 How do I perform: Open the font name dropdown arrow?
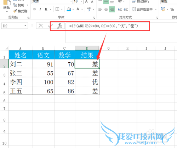point(71,1)
